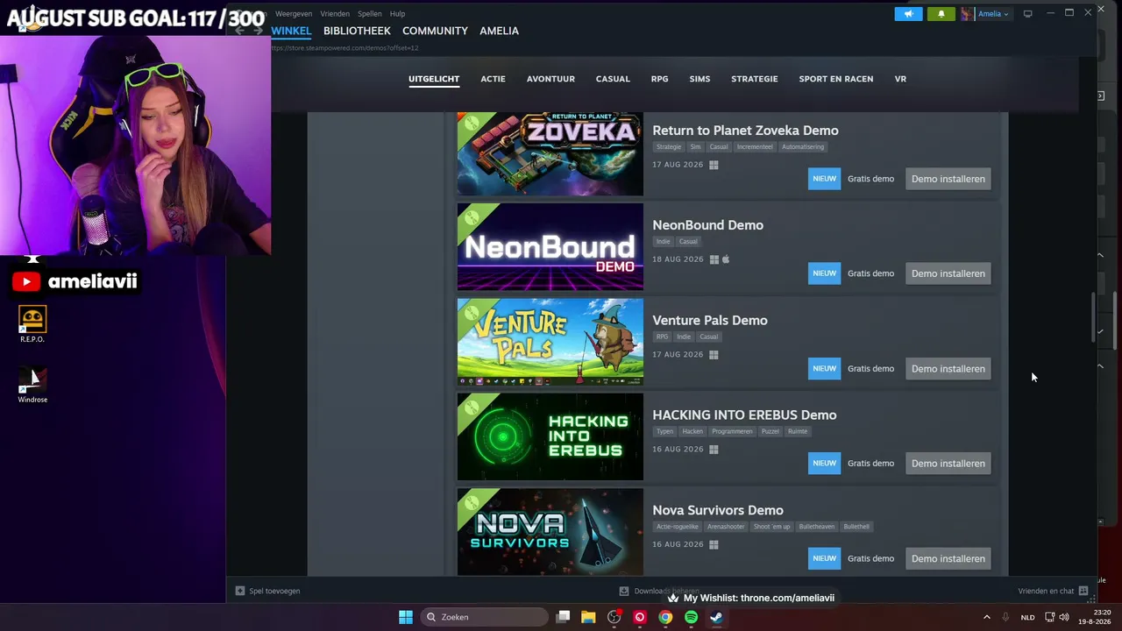Install the NeonBound demo
The width and height of the screenshot is (1122, 631).
tap(948, 273)
